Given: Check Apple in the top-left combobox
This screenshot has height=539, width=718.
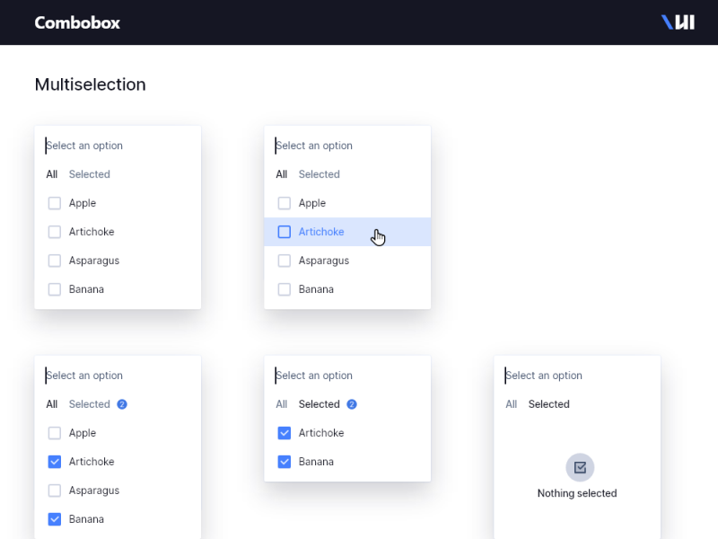Looking at the screenshot, I should [55, 203].
